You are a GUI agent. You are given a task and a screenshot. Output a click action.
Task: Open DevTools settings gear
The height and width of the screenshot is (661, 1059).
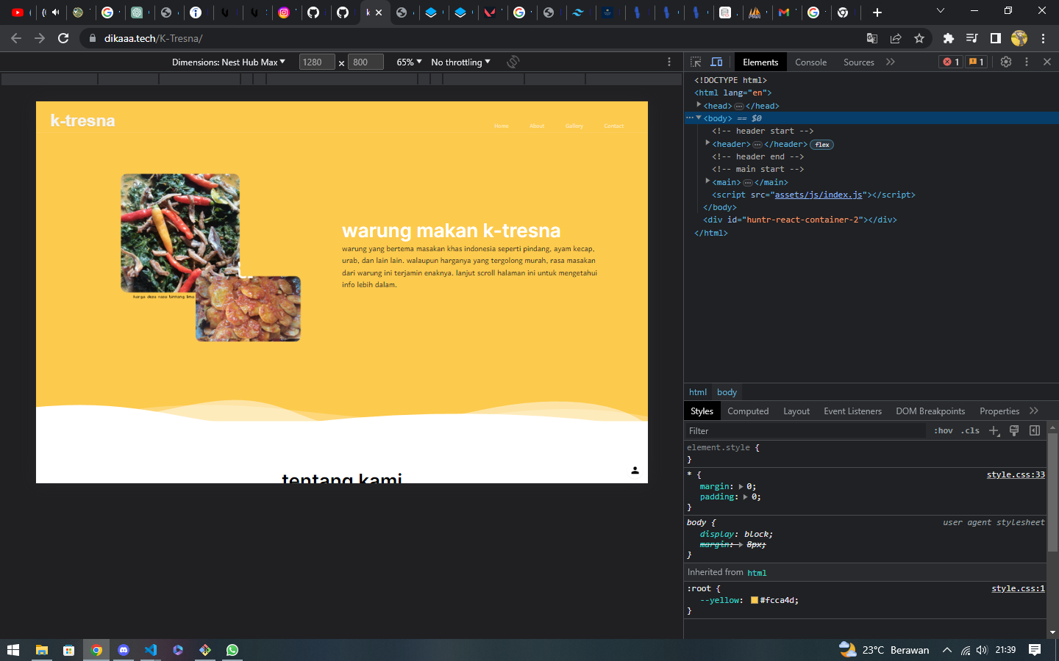click(1006, 62)
